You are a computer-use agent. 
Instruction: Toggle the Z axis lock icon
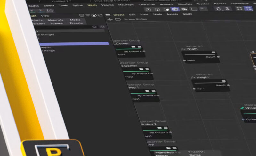coord(41,11)
